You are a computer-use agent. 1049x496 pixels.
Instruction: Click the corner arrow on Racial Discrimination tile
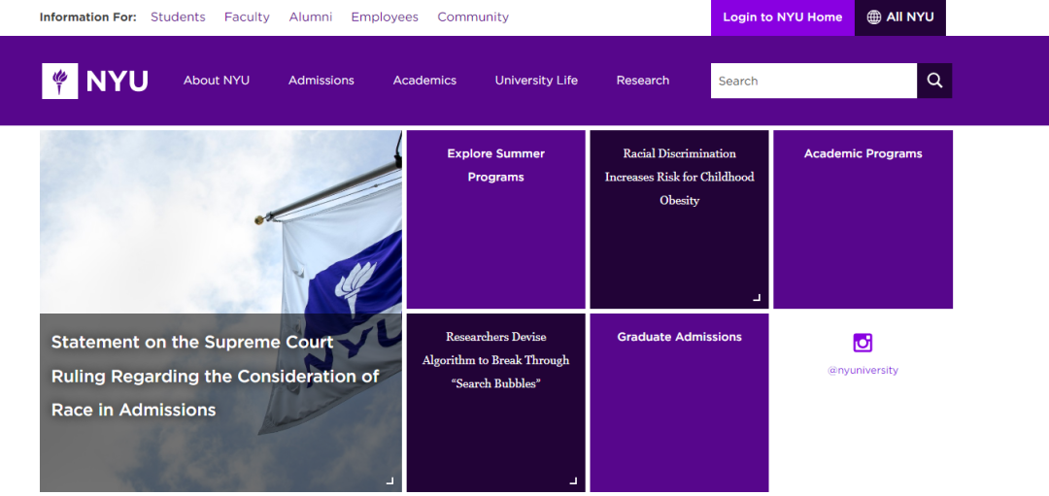pos(757,297)
